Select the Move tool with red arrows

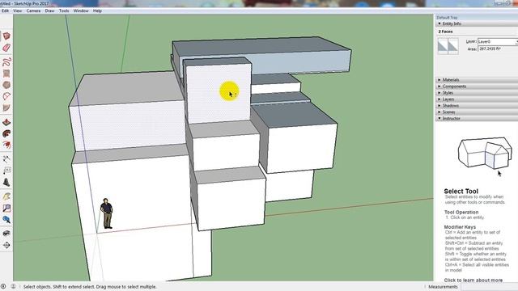(x=6, y=145)
